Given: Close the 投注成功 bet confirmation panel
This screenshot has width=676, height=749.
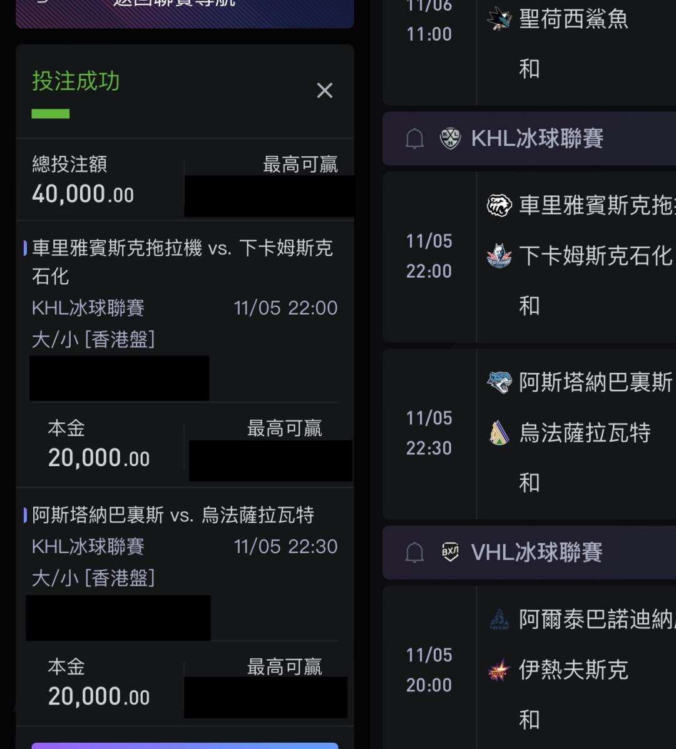Looking at the screenshot, I should point(324,91).
